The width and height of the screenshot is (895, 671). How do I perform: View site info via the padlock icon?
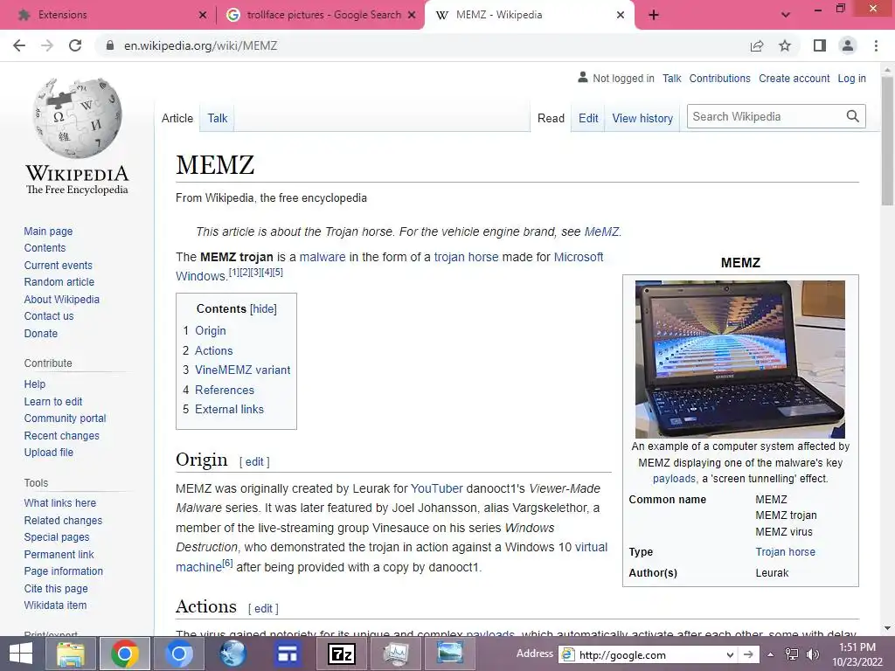coord(110,45)
